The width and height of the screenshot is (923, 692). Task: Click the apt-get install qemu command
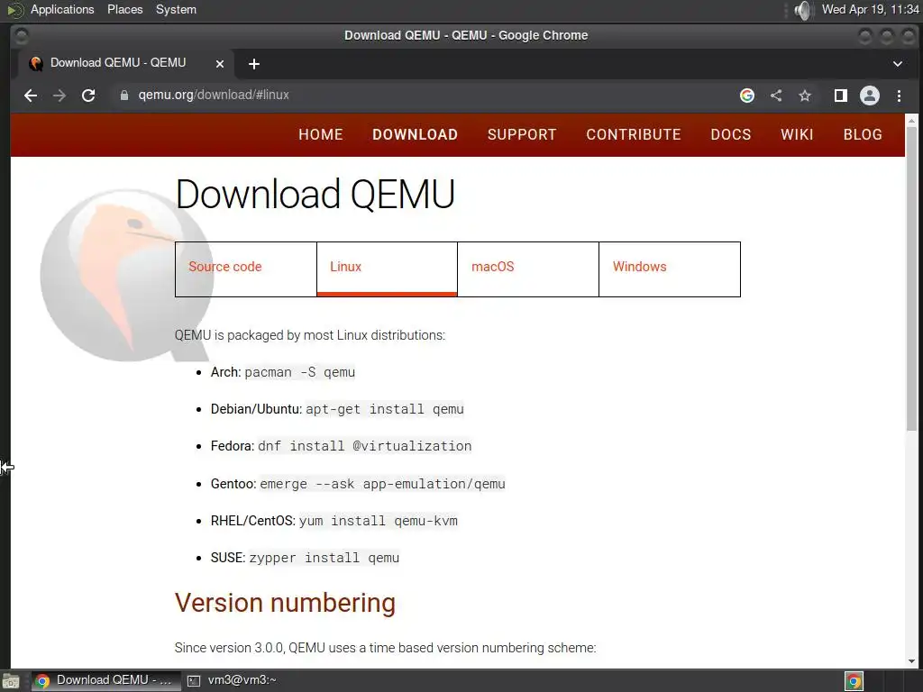tap(385, 410)
